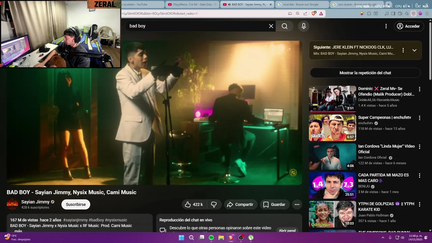This screenshot has width=432, height=243.
Task: Click #badboy hashtag
Action: pyautogui.click(x=96, y=220)
